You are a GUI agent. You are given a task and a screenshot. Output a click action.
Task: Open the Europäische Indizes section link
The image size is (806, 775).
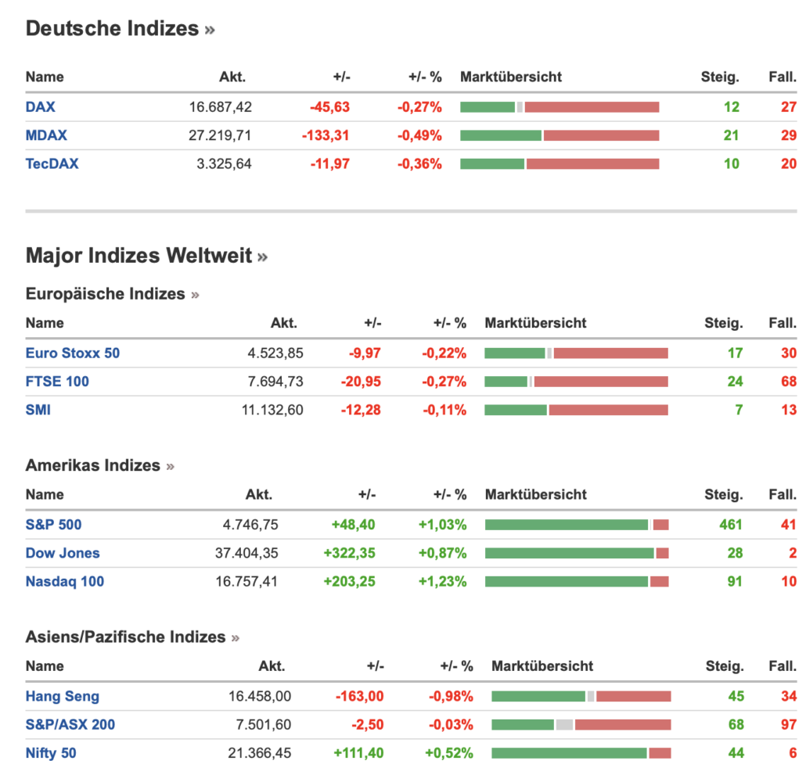pos(112,294)
